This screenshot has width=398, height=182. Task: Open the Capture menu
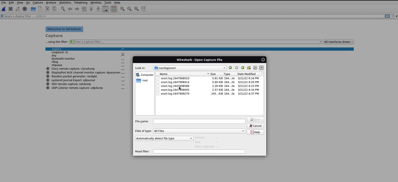tap(38, 3)
